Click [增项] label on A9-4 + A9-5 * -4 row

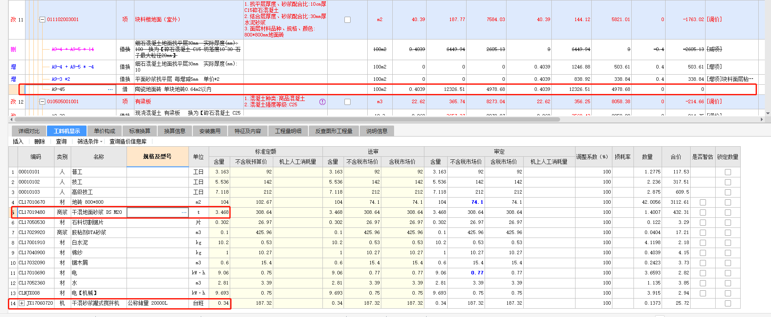coord(714,67)
